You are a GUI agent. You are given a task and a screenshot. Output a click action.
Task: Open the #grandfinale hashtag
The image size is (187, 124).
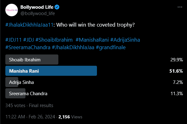[111, 47]
